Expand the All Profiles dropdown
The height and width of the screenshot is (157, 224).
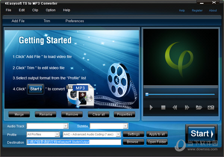(57, 134)
